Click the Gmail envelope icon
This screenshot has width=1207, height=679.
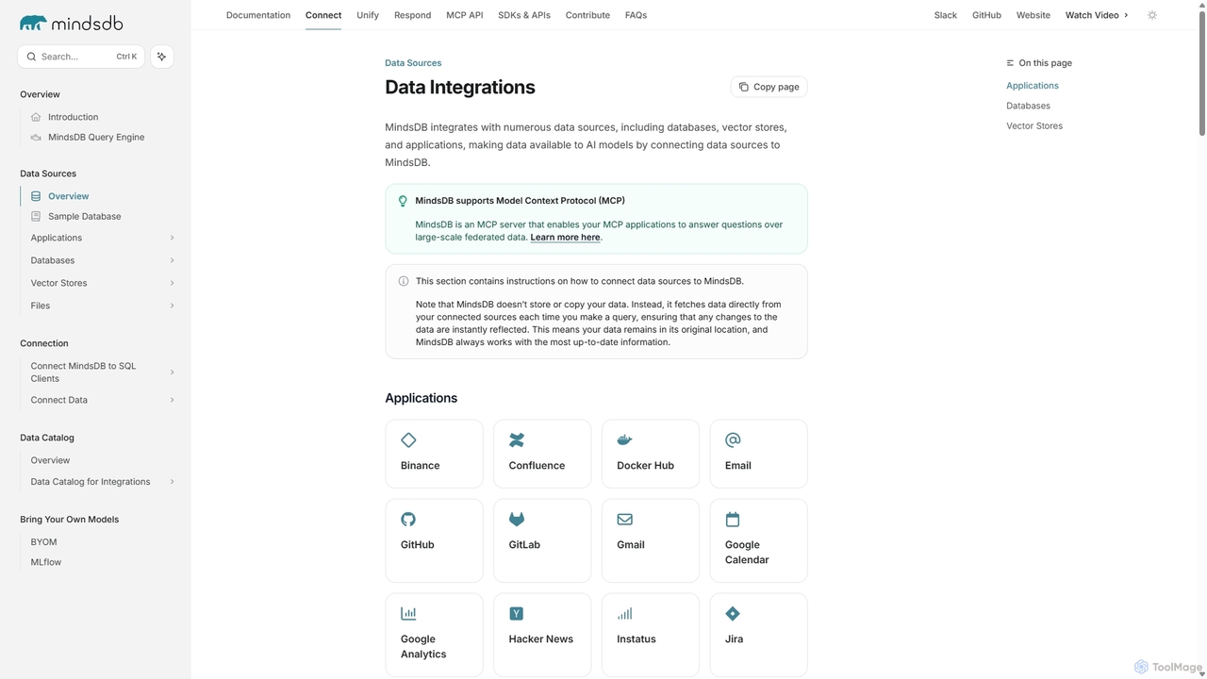click(x=624, y=520)
